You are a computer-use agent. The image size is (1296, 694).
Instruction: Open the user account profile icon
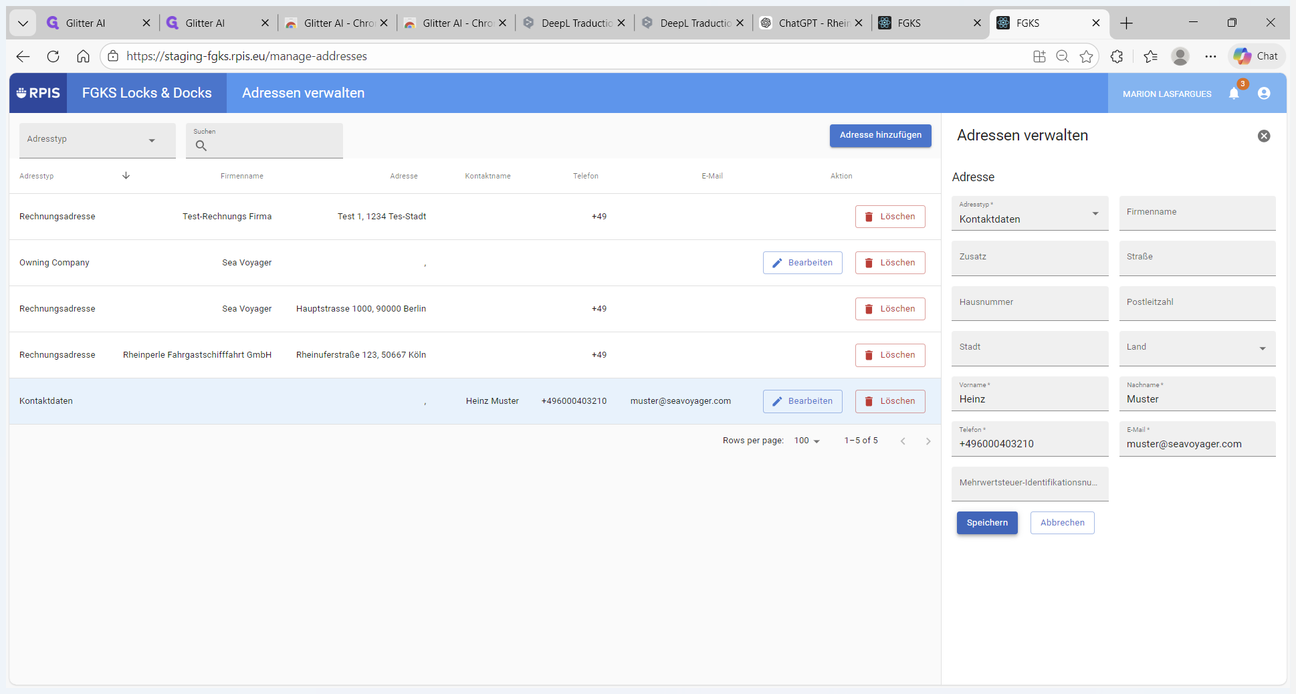1264,94
